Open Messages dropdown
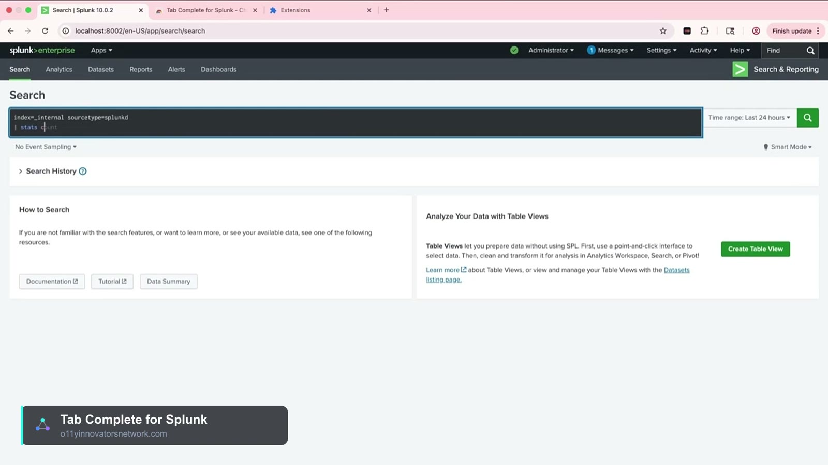Viewport: 828px width, 465px height. [x=616, y=50]
